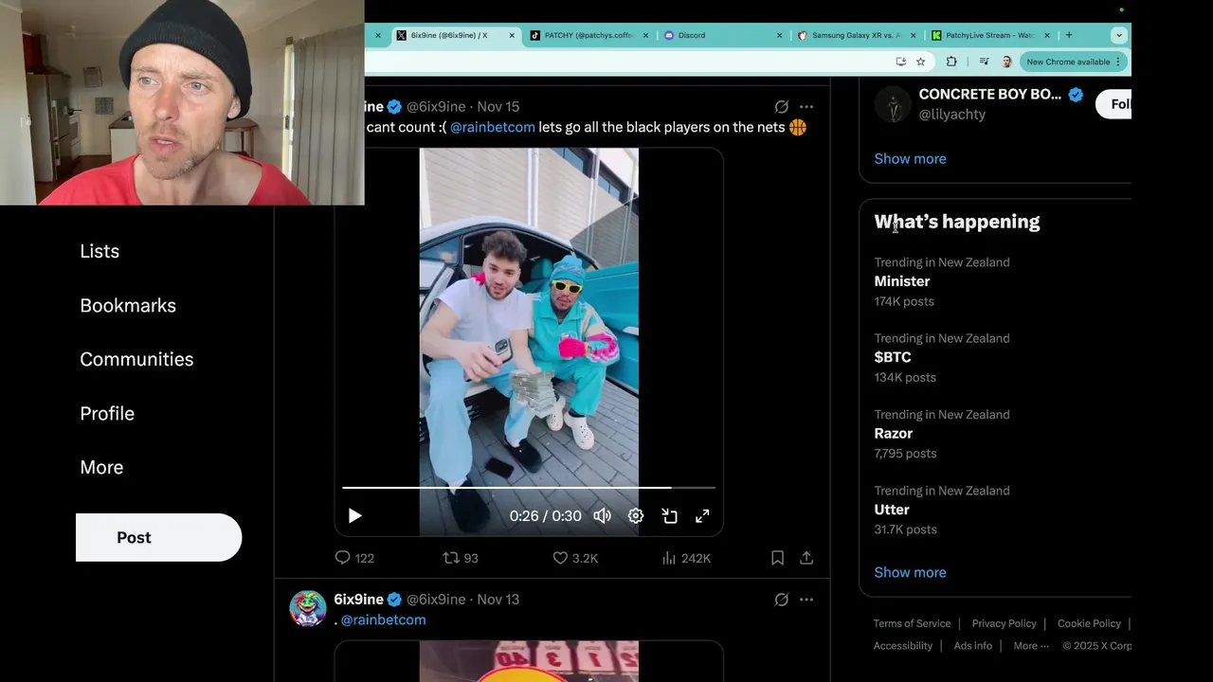Open Accessibility footer link
1213x682 pixels.
coord(902,646)
